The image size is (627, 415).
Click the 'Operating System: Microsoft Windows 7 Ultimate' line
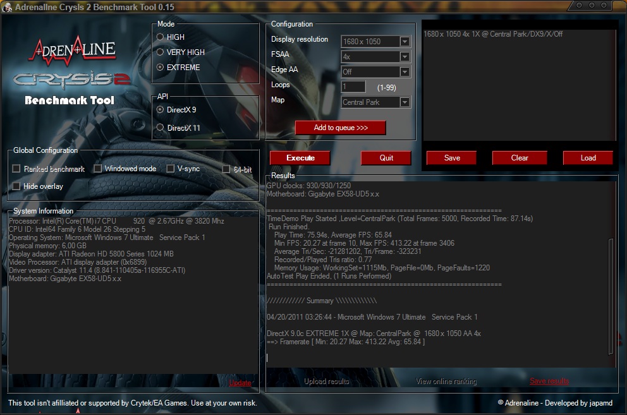[107, 238]
